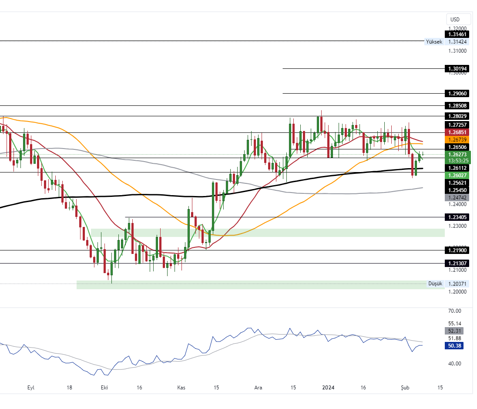Select the Kas month label on time axis
The width and height of the screenshot is (477, 409).
coord(181,387)
